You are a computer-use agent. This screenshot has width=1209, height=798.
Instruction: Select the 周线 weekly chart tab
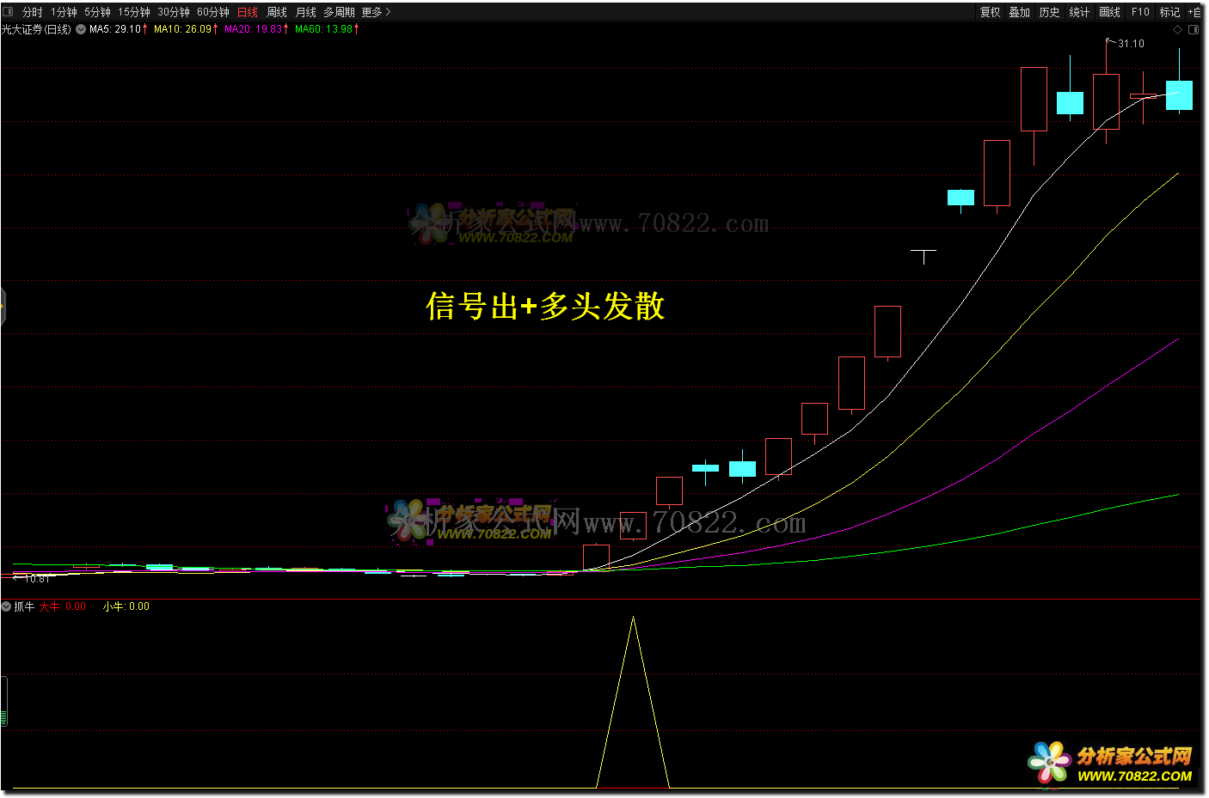tap(277, 12)
